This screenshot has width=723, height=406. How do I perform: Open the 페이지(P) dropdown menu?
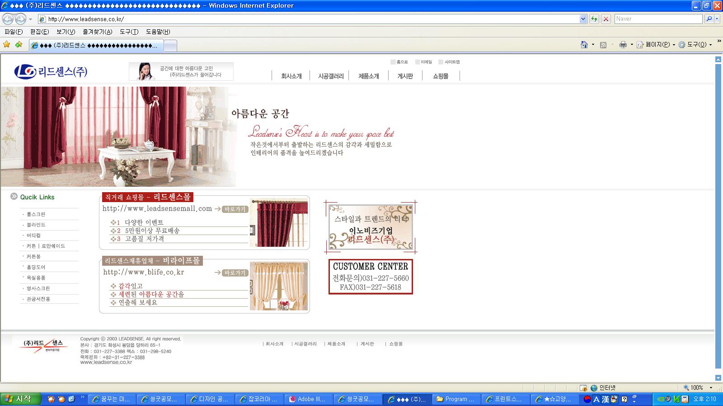pyautogui.click(x=656, y=45)
